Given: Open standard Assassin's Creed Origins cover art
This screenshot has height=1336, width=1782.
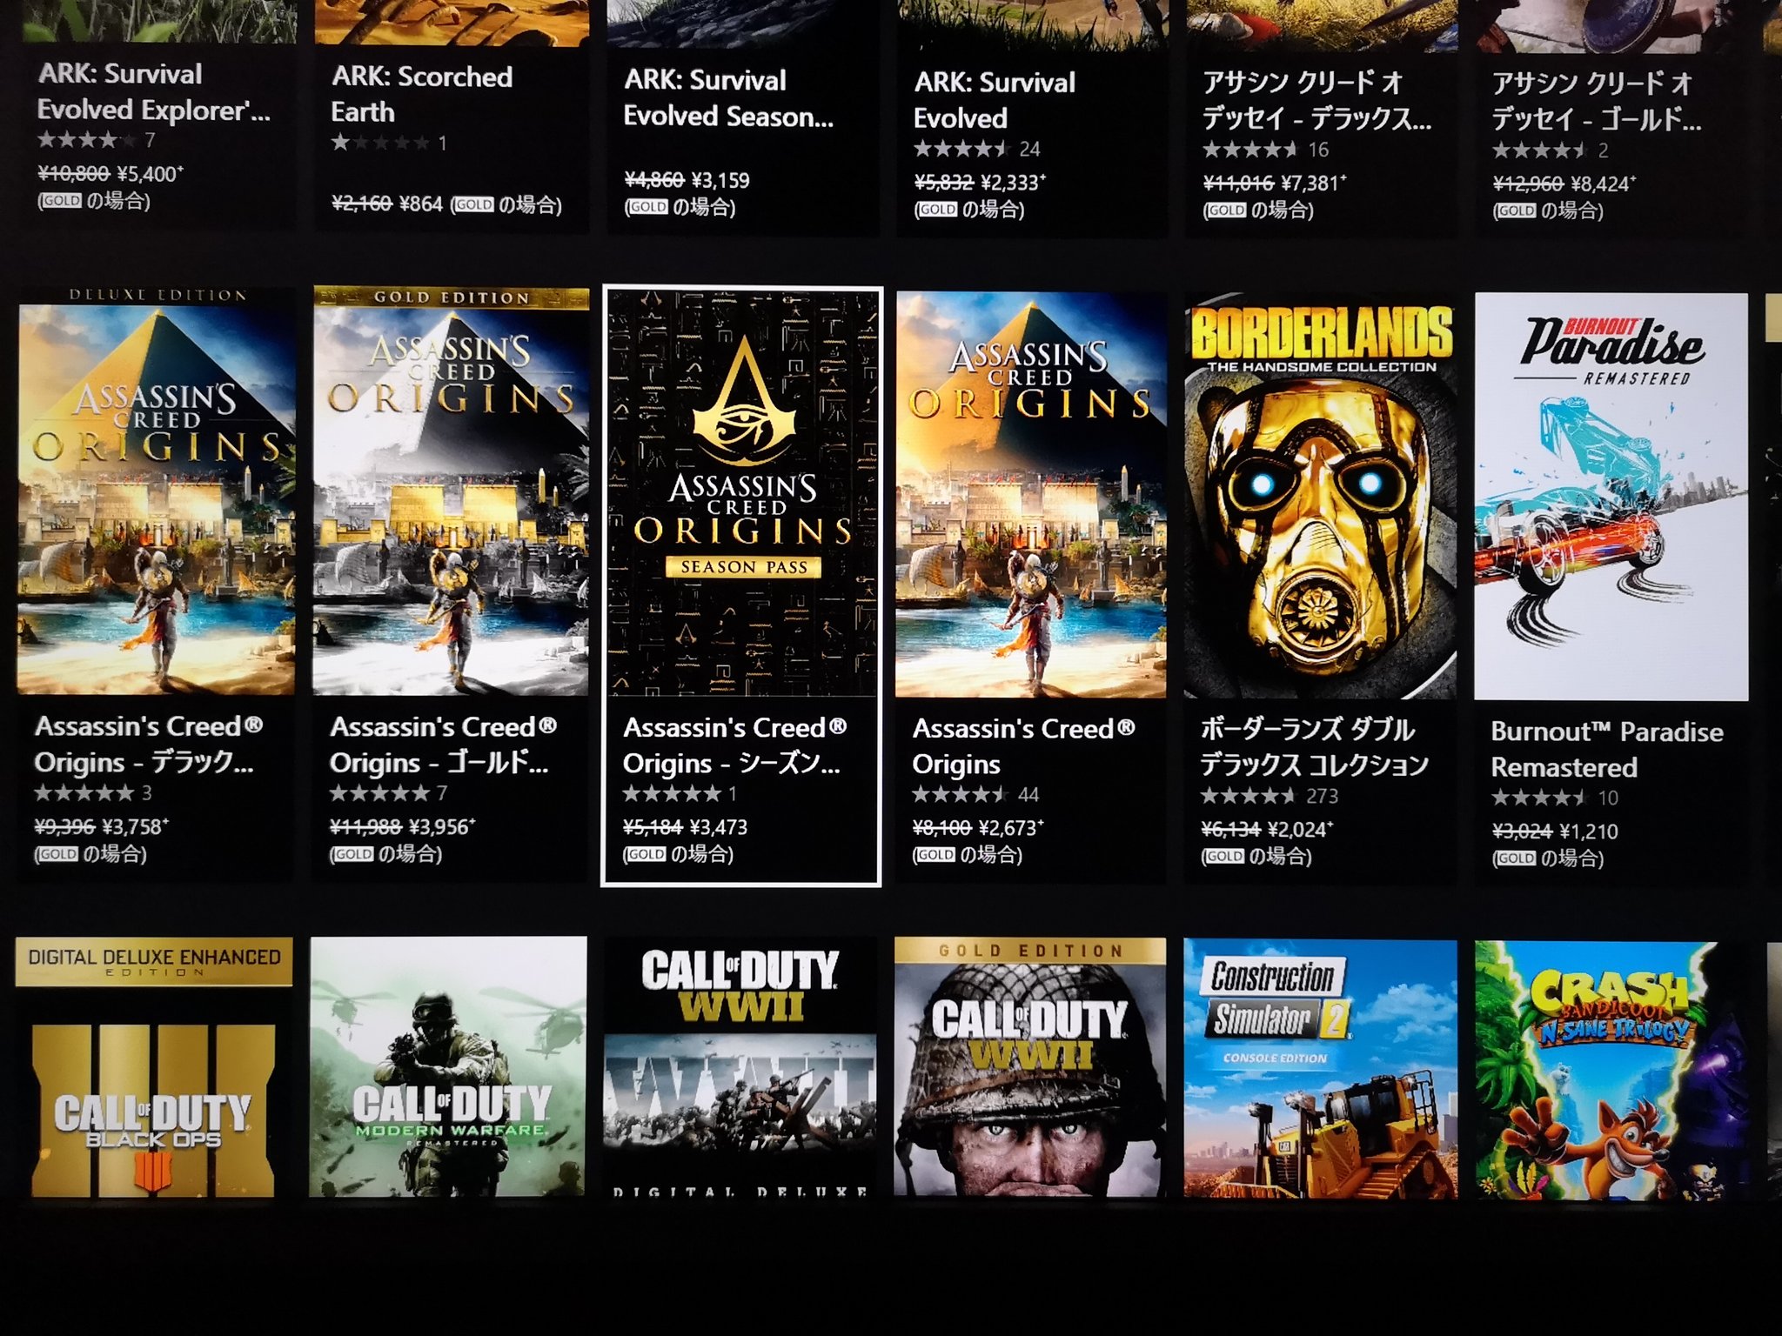Looking at the screenshot, I should (1031, 494).
